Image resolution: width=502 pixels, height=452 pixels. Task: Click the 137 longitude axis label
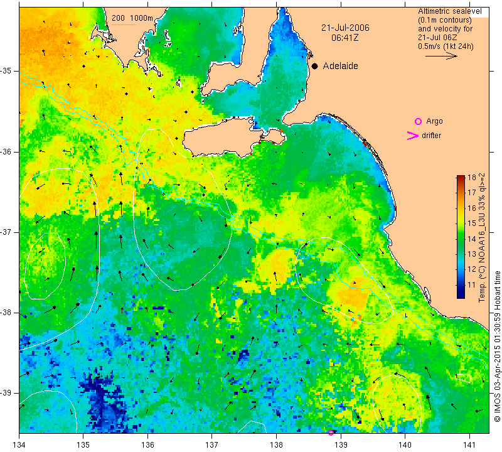tap(212, 445)
